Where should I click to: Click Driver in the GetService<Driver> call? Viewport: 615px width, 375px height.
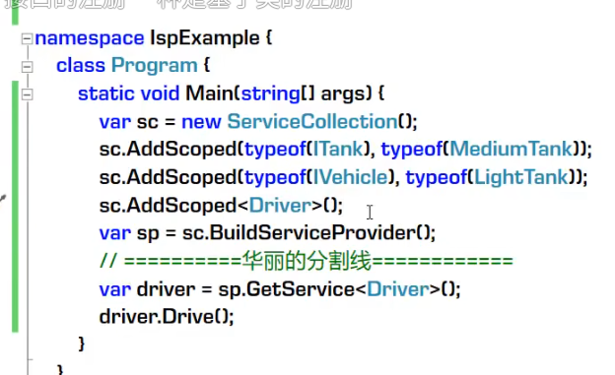pos(398,289)
